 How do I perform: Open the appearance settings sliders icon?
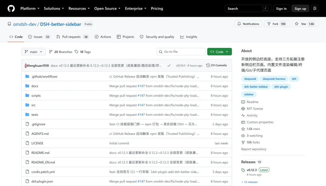pyautogui.click(x=315, y=8)
